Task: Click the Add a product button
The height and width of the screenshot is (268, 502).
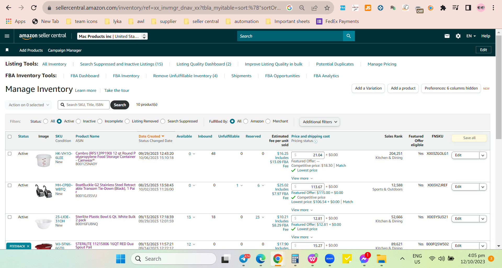Action: pyautogui.click(x=403, y=88)
